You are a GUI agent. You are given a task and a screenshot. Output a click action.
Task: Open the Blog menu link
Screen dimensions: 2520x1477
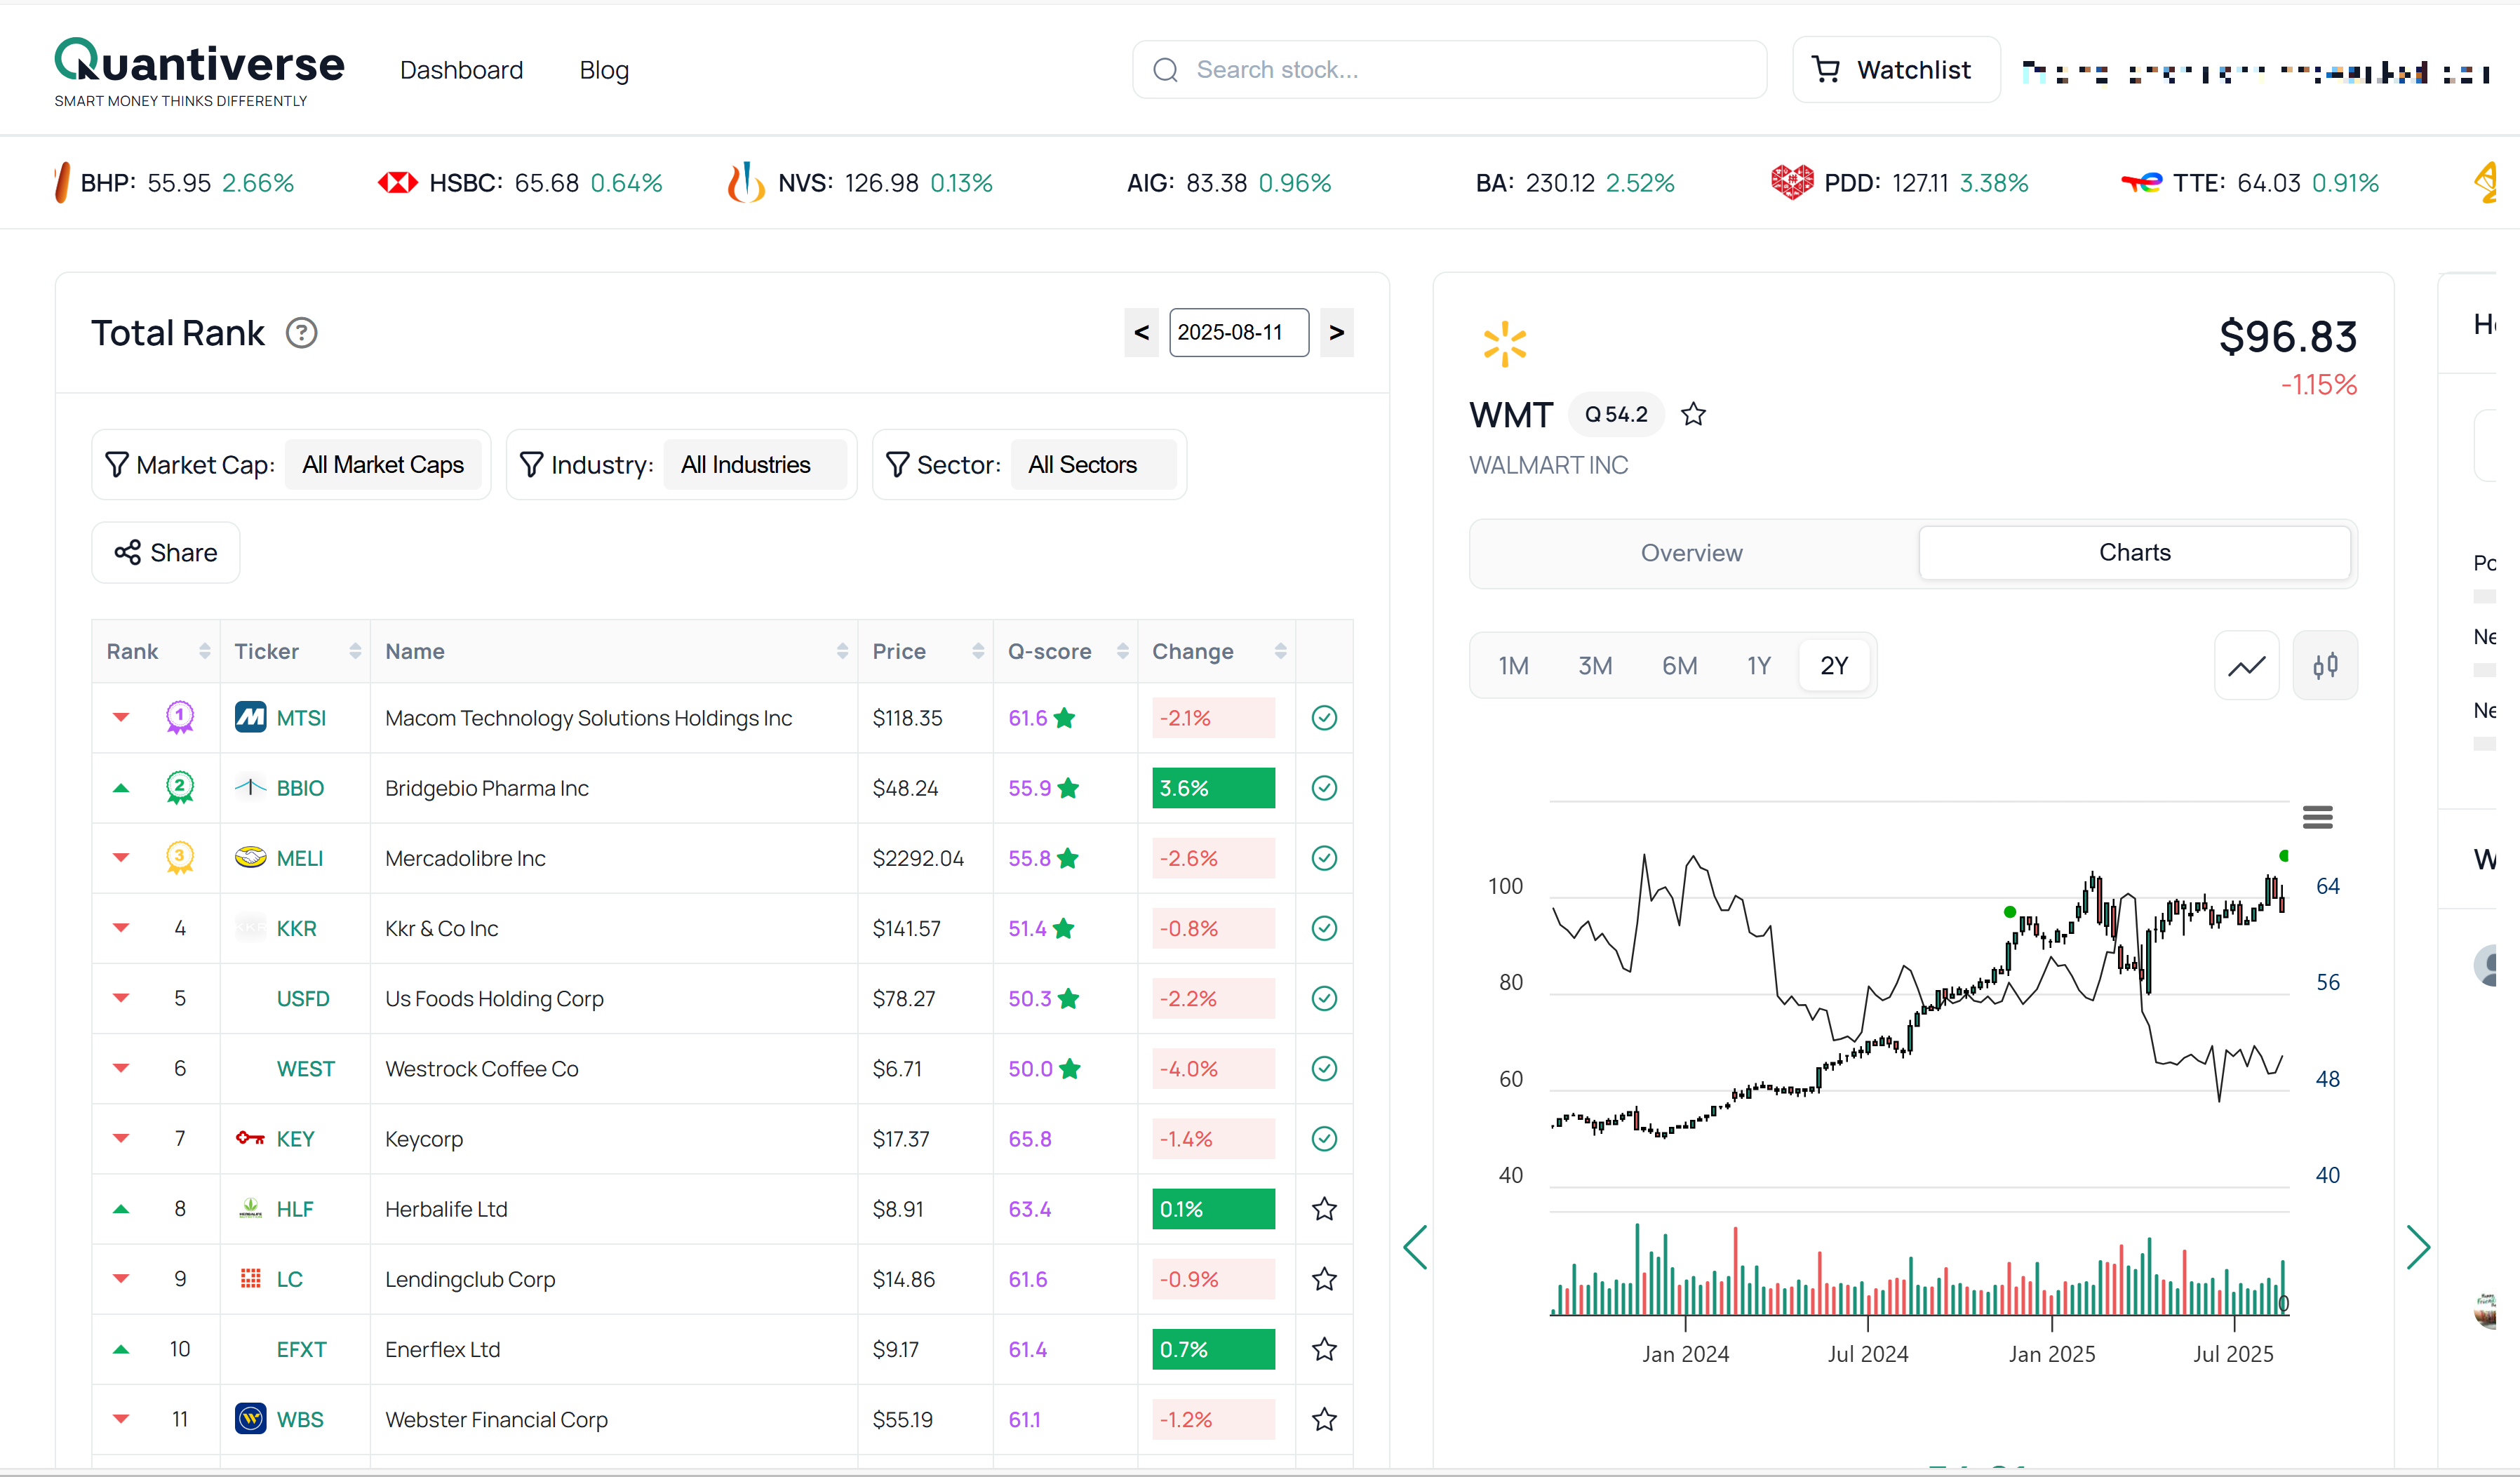[604, 70]
